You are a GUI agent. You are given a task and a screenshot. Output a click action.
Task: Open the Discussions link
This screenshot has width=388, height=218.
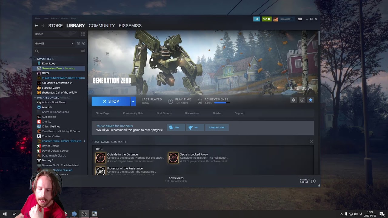click(x=192, y=113)
